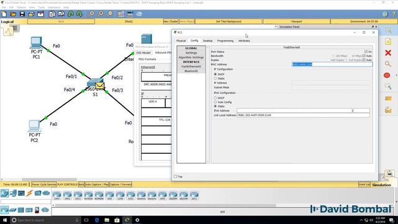Switch to the Physical tab
The width and height of the screenshot is (398, 224).
tap(181, 40)
